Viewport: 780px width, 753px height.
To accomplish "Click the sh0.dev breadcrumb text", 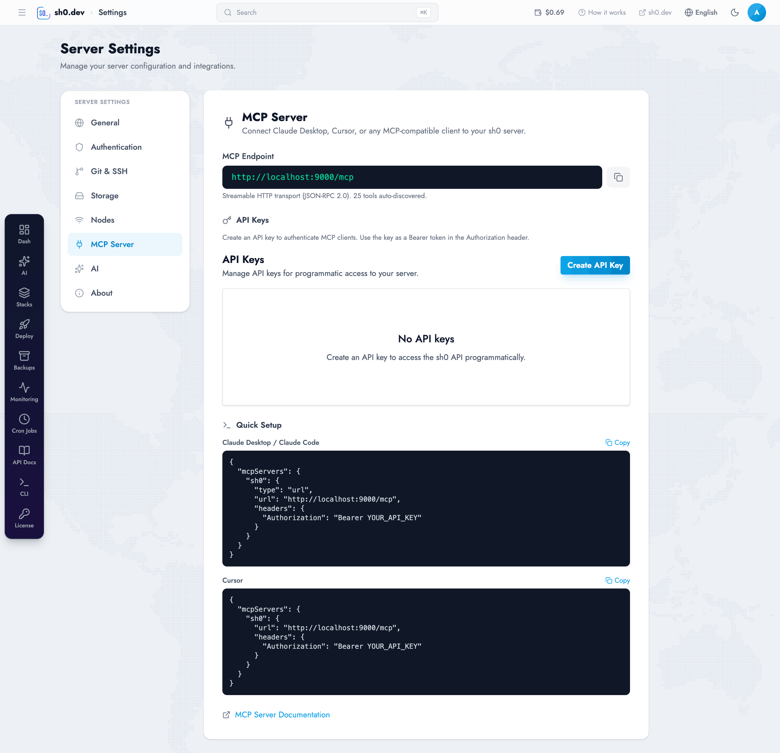I will (69, 12).
